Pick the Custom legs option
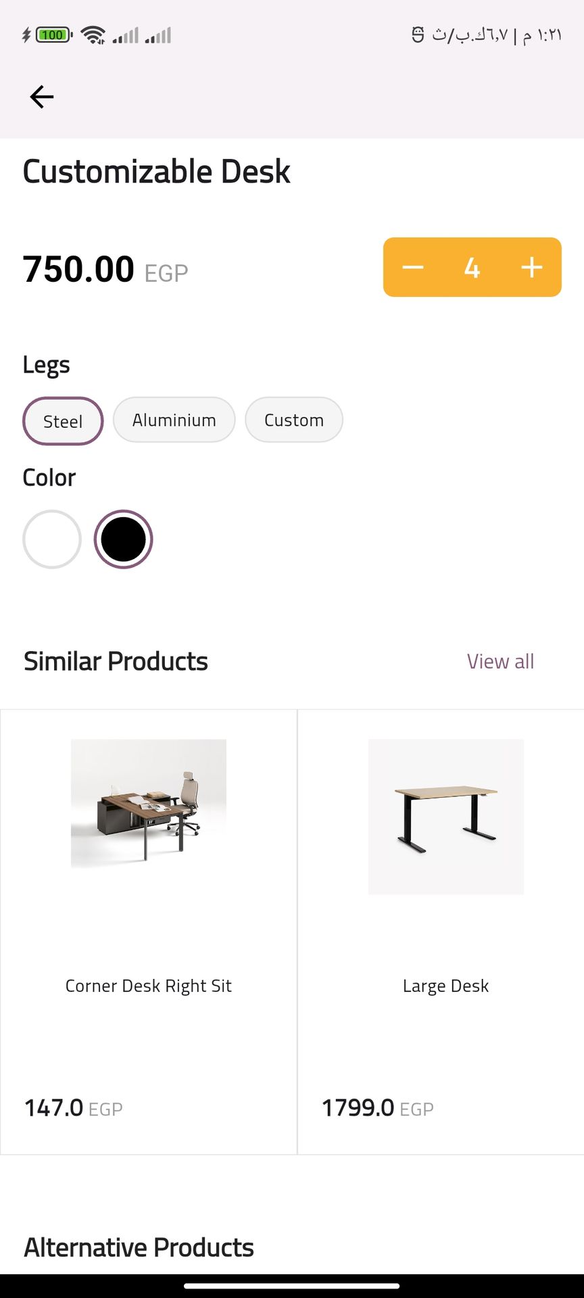 tap(294, 420)
